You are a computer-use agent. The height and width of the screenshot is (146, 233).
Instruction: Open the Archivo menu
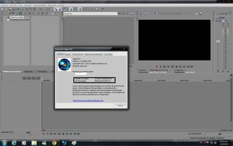click(x=4, y=5)
